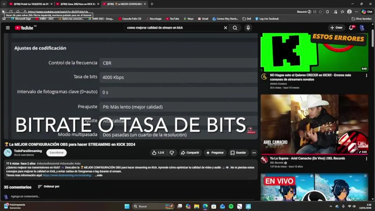Viewport: 375px width, 211px height.
Task: Open YouTube notifications bell
Action: 351,28
